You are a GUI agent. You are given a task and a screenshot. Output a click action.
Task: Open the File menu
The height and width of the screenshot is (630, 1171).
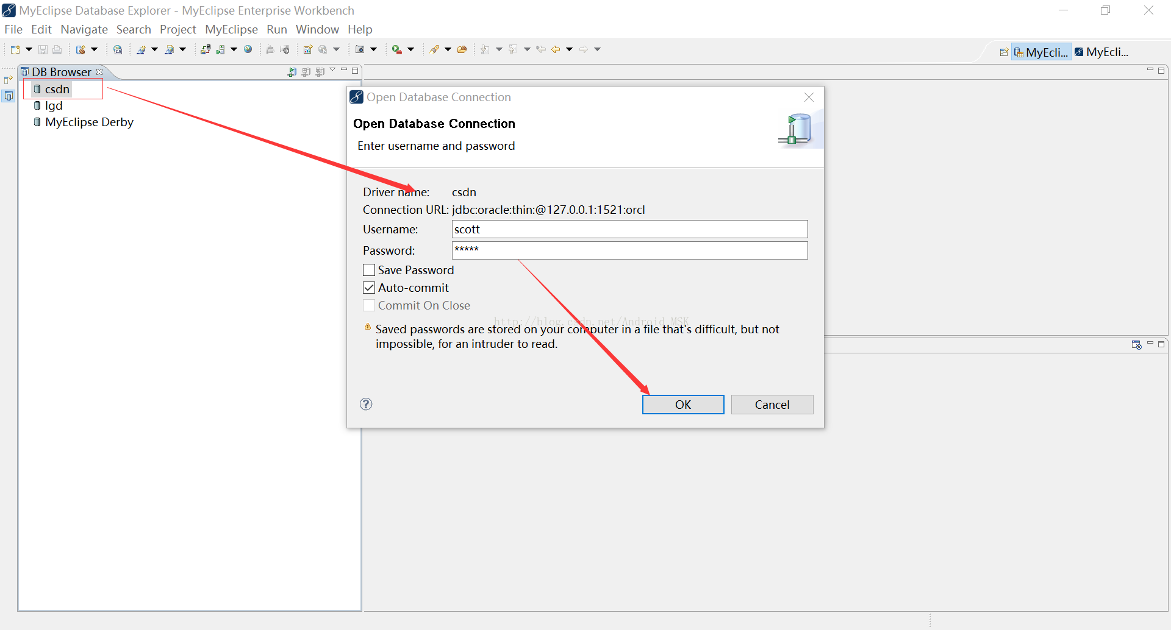click(x=13, y=29)
